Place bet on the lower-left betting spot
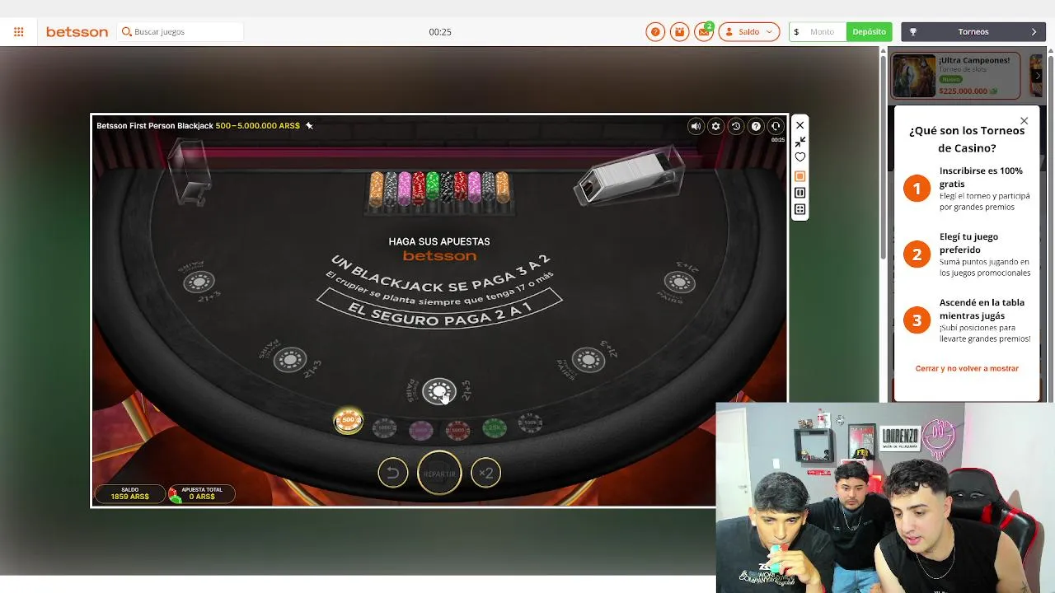 coord(289,360)
